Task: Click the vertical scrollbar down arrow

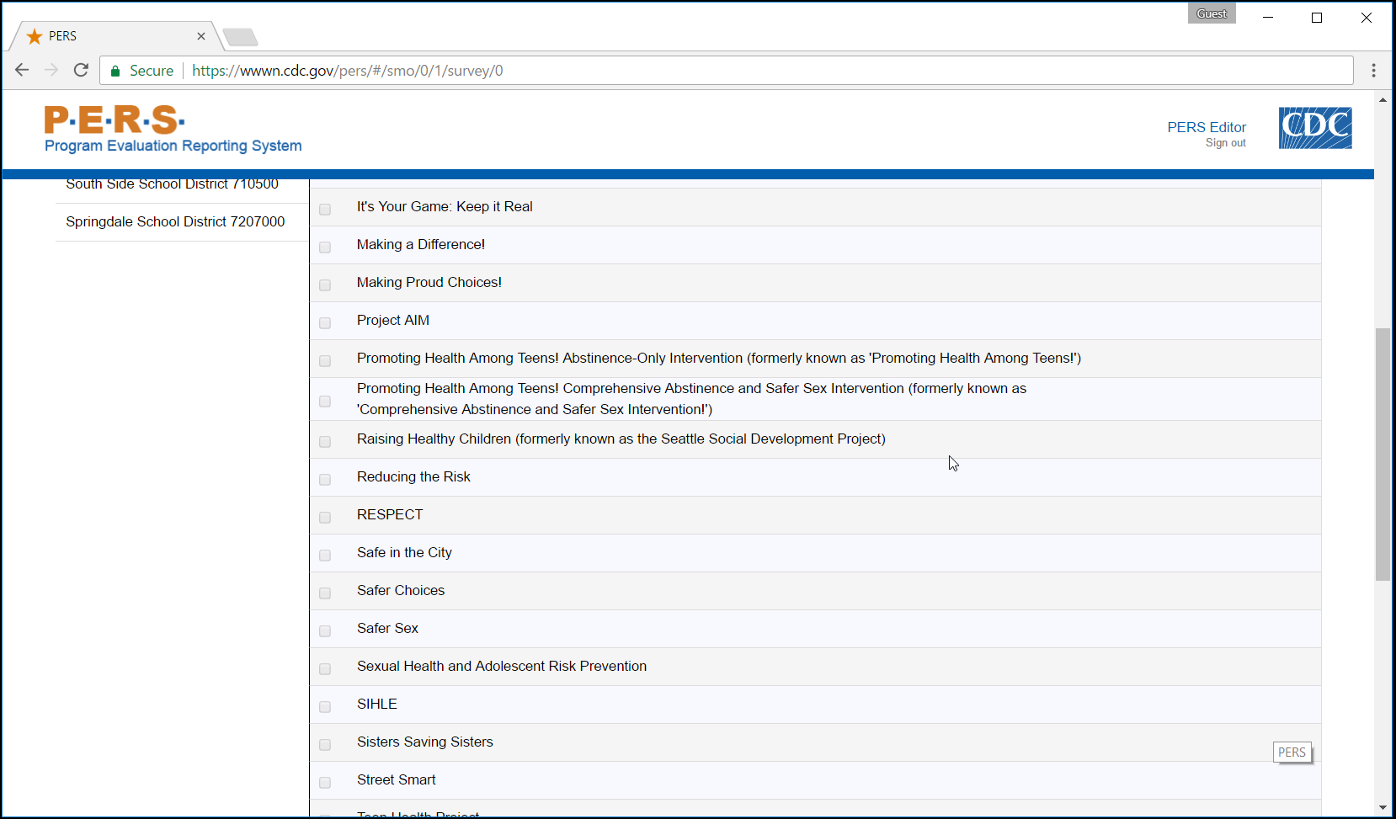Action: [x=1383, y=807]
